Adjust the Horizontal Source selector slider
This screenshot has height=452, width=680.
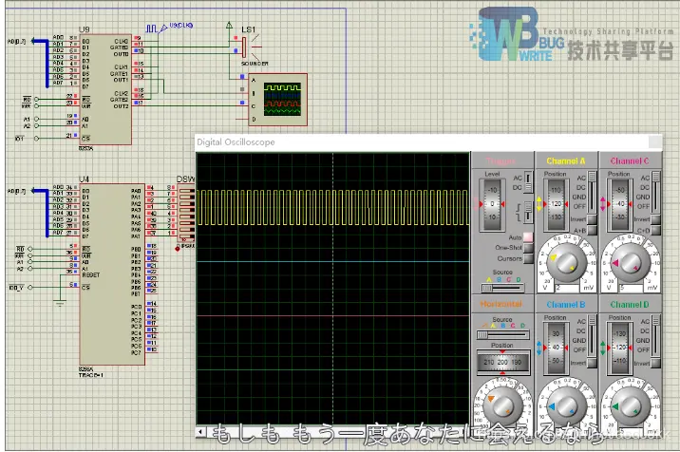tap(502, 335)
